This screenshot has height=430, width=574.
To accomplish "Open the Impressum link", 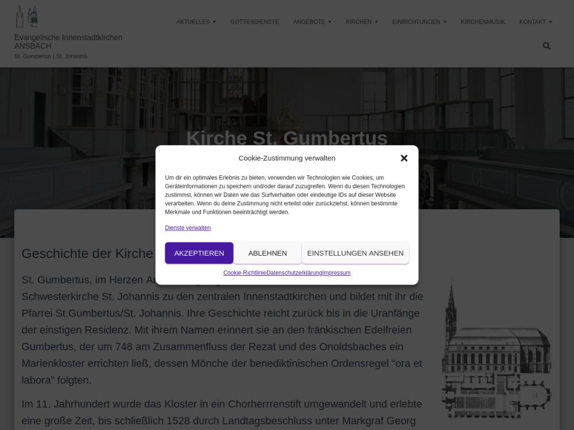I will [336, 273].
